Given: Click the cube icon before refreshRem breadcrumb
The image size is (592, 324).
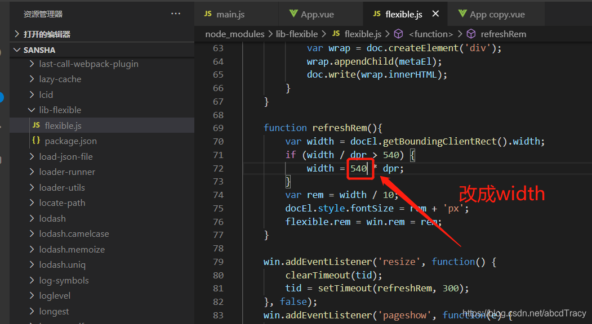Looking at the screenshot, I should click(471, 34).
